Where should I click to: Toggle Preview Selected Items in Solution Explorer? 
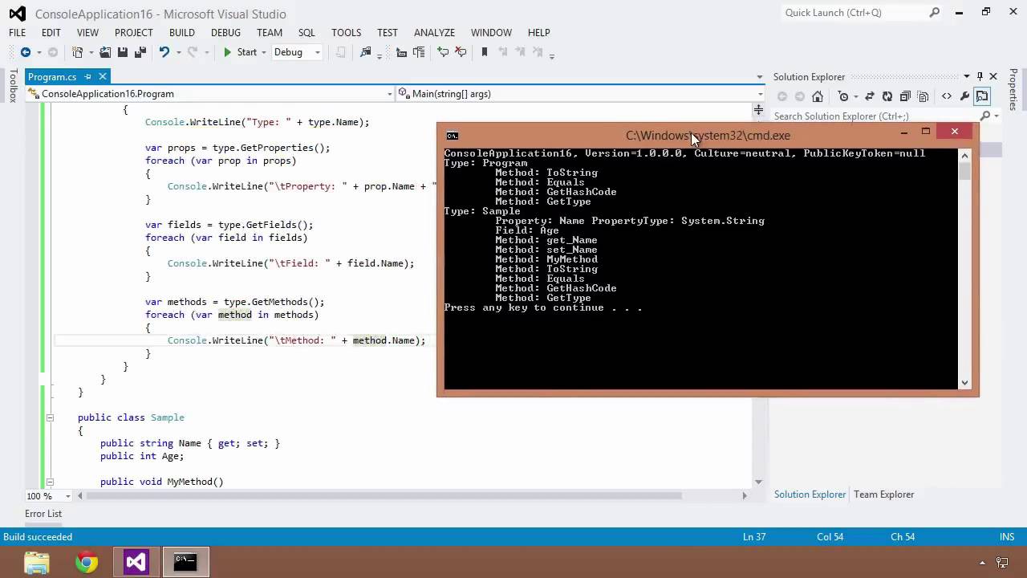tap(983, 96)
